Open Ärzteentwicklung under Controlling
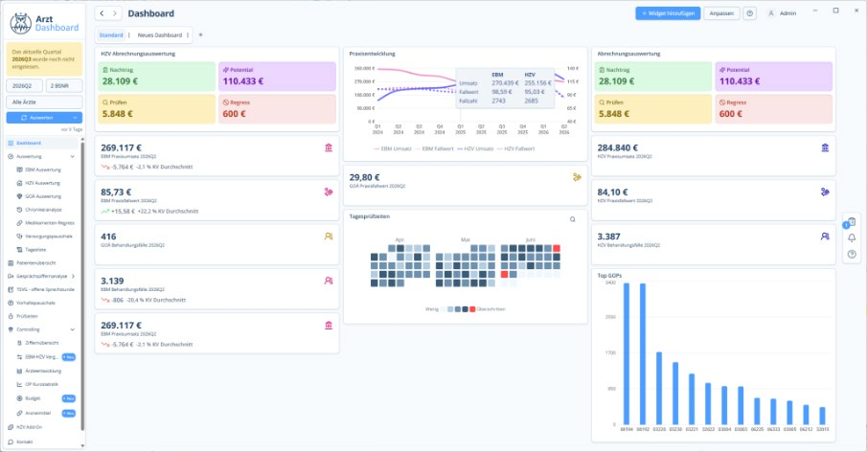Image resolution: width=867 pixels, height=452 pixels. point(43,371)
